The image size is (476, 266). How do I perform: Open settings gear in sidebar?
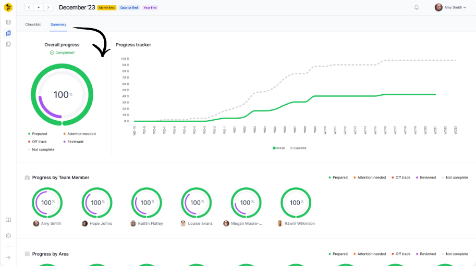(x=8, y=236)
